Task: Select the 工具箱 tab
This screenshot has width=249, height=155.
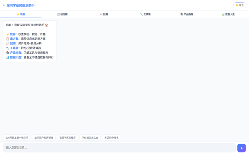Action: pos(145,14)
